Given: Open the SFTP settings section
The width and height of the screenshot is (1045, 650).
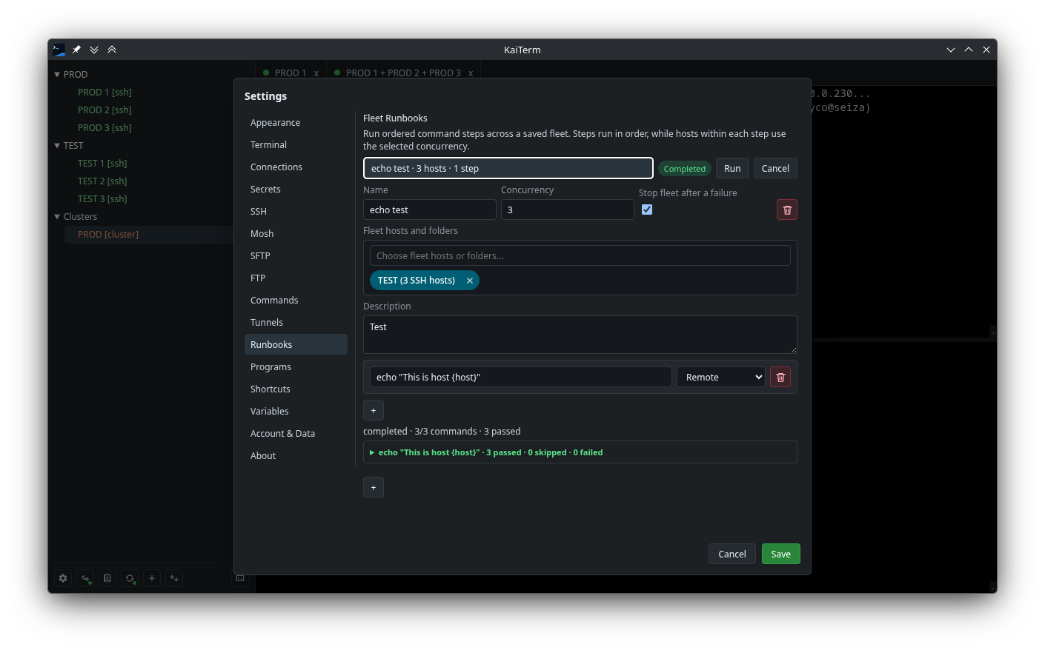Looking at the screenshot, I should tap(296, 256).
